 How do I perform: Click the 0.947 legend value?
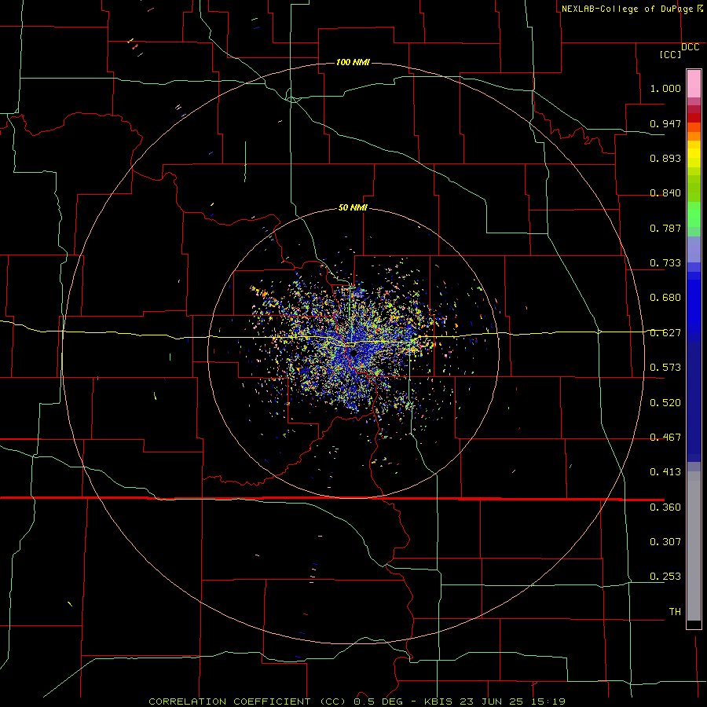click(665, 123)
